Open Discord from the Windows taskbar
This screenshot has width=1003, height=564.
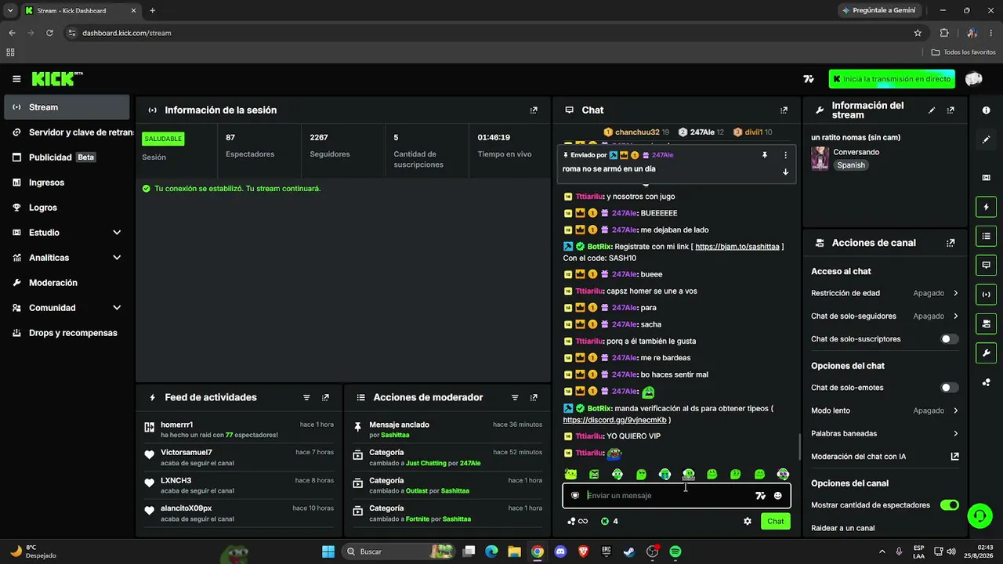click(x=560, y=551)
